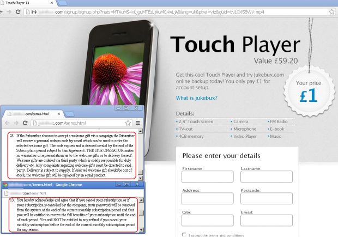Click the 4GB memory detail item
Screen dimensions: 338x237
click(190, 136)
